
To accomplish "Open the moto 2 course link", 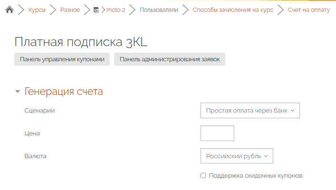I will [x=115, y=10].
